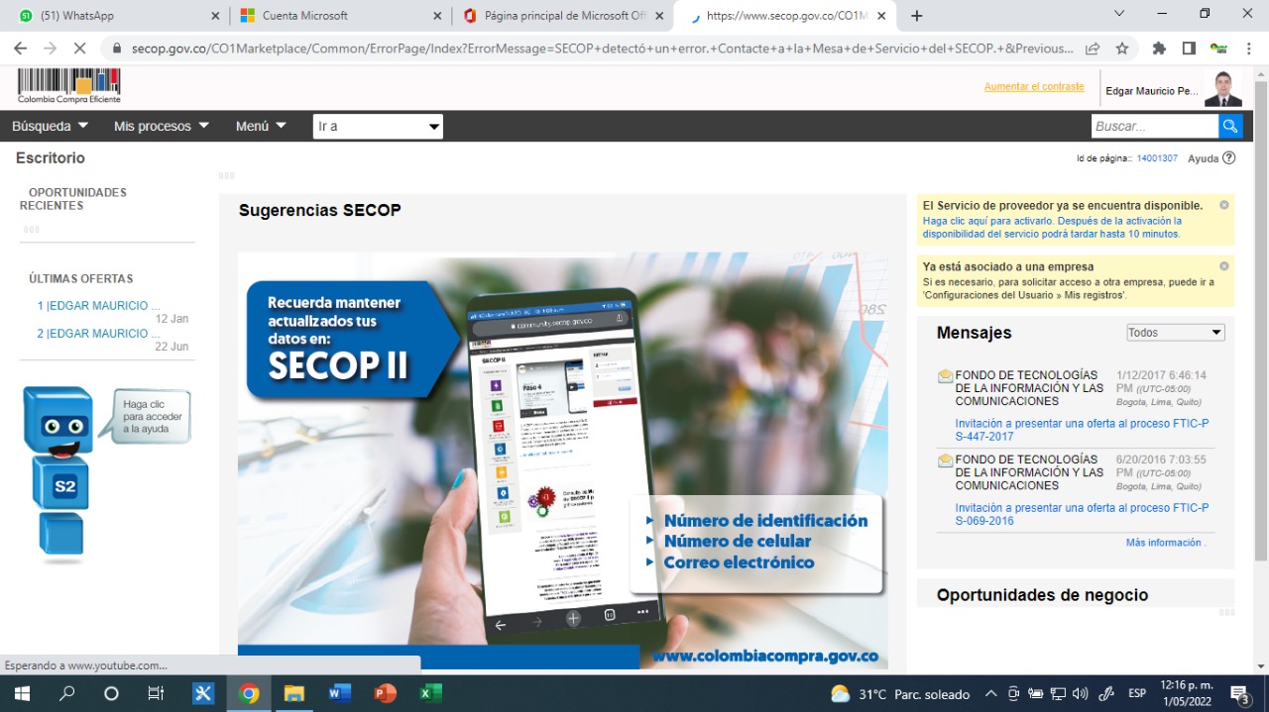Open the Ayuda help question icon
The width and height of the screenshot is (1269, 712).
(x=1229, y=157)
